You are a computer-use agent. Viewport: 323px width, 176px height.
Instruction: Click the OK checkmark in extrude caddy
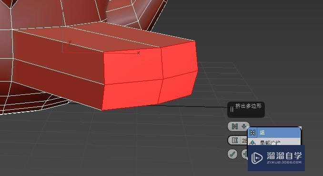tap(232, 154)
